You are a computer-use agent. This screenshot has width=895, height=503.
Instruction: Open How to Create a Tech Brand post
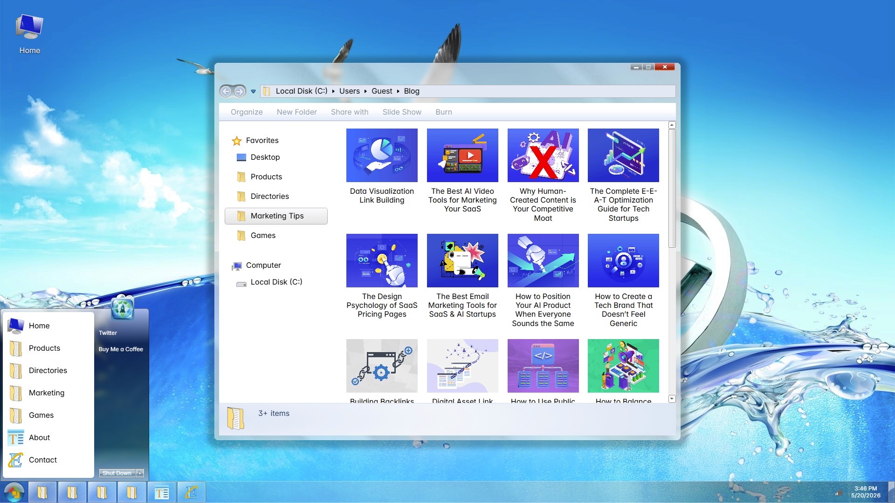coord(623,281)
